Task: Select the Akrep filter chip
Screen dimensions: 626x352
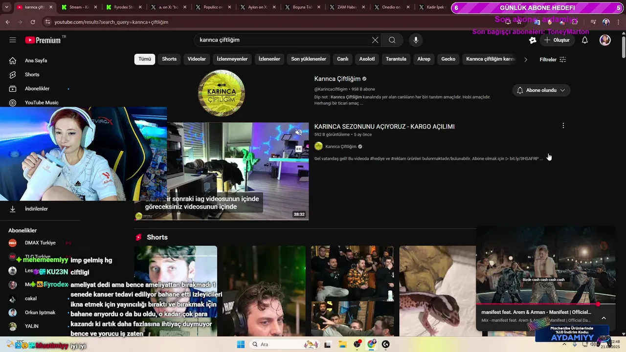Action: coord(424,59)
